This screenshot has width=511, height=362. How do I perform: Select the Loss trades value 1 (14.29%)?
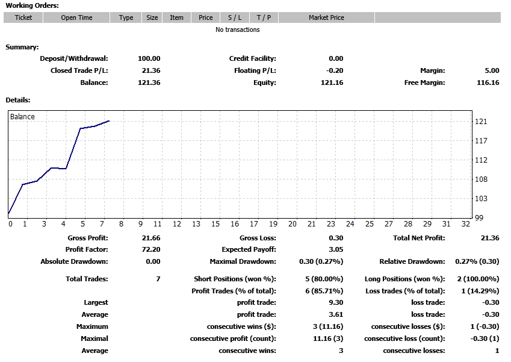tap(480, 291)
